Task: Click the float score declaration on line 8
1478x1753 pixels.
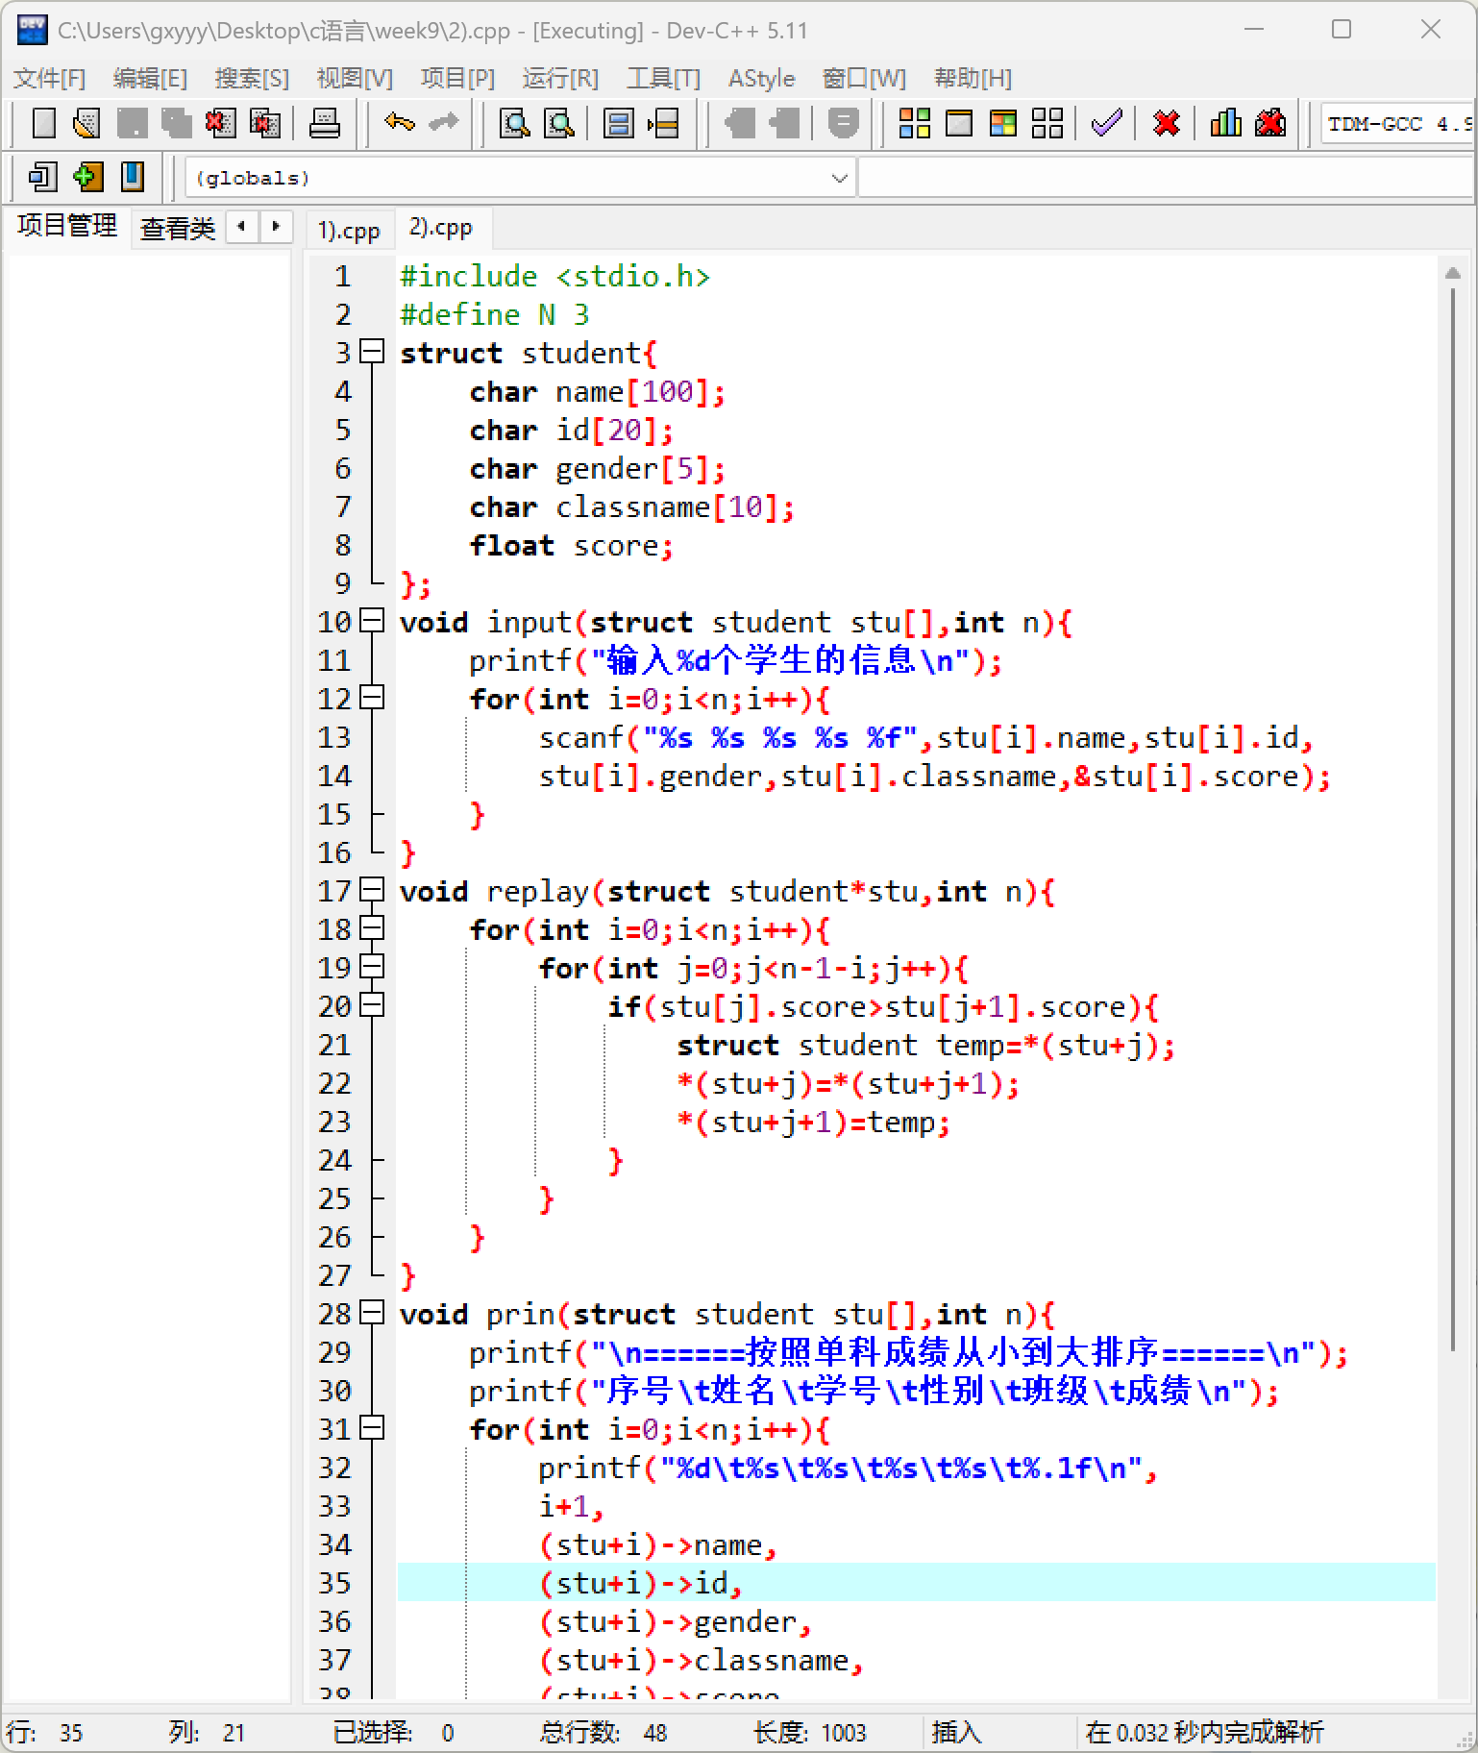Action: click(x=571, y=545)
